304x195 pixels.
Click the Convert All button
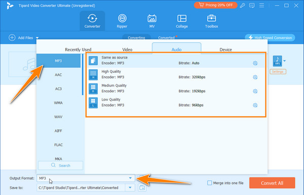coord(272,183)
